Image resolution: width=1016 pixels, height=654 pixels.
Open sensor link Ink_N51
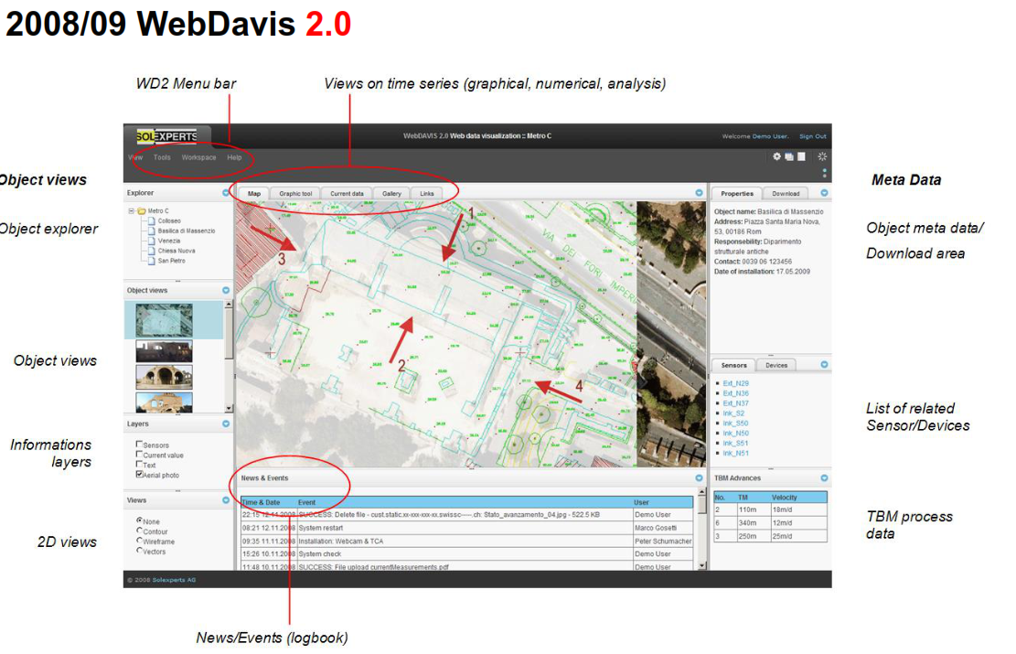(735, 453)
